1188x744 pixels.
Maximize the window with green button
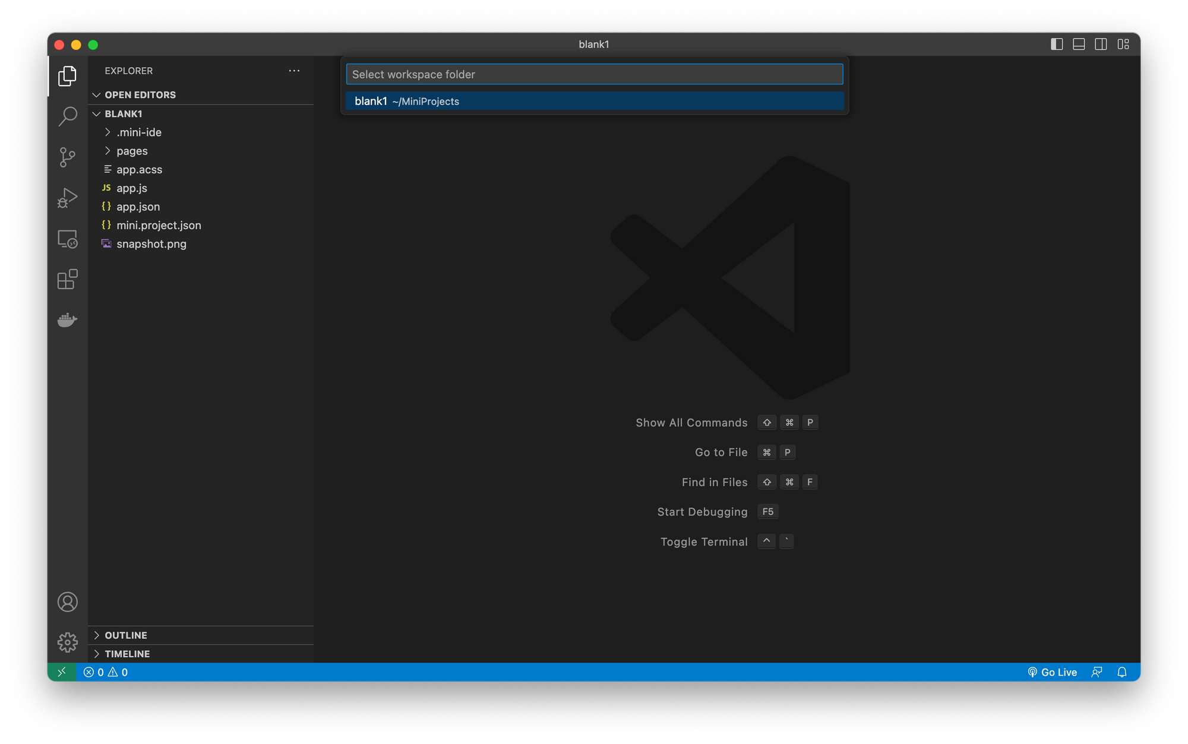[x=93, y=45]
